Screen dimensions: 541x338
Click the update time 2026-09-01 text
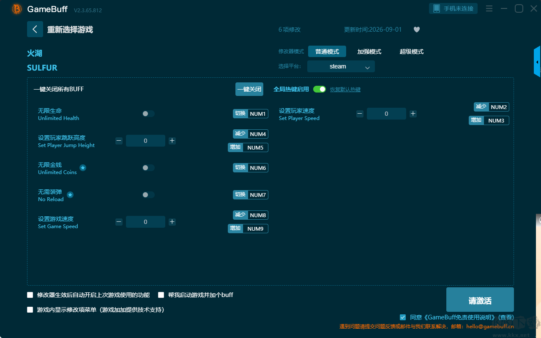click(x=373, y=30)
